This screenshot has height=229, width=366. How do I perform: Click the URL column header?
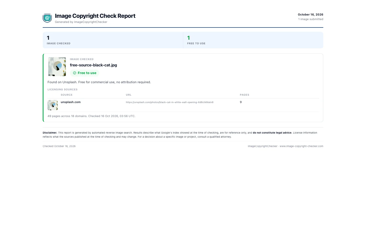[129, 95]
